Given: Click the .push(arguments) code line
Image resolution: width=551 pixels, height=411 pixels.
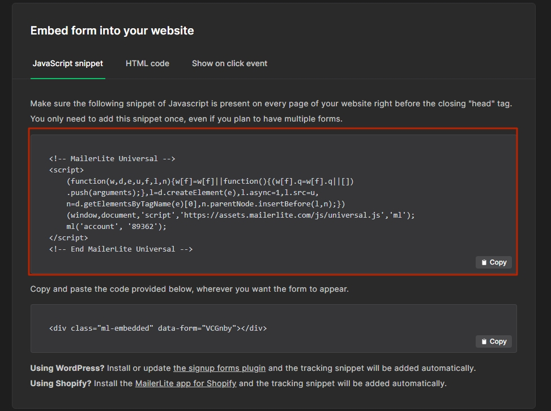Looking at the screenshot, I should 193,193.
